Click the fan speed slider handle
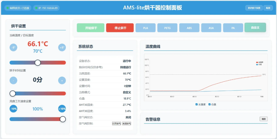 coord(63,119)
